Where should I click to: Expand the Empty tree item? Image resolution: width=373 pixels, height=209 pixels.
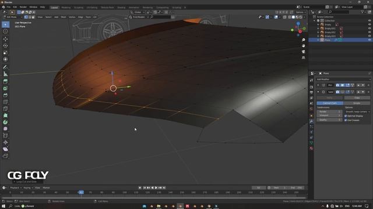coord(318,24)
